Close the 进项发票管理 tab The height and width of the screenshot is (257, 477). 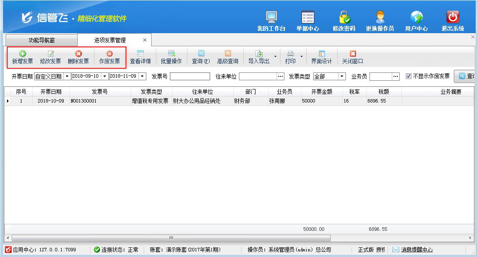tap(145, 40)
